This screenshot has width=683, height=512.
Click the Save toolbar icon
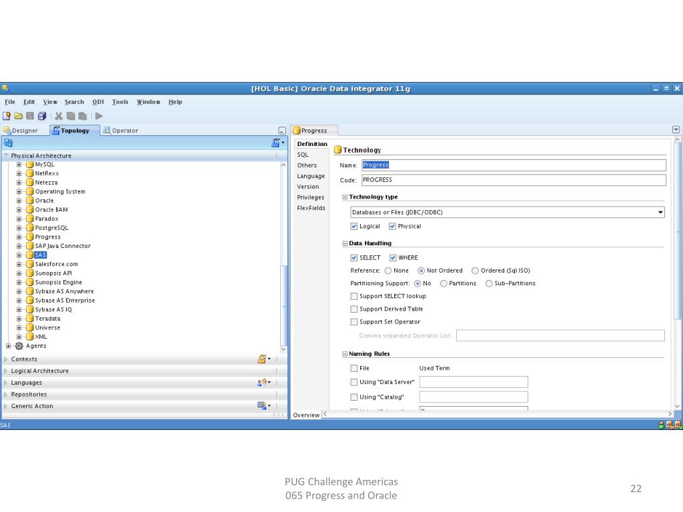coord(29,116)
